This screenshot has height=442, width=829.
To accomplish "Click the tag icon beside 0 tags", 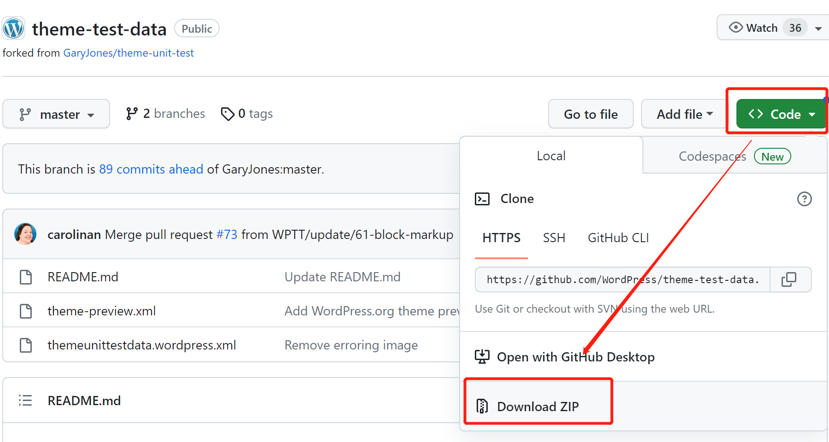I will [x=228, y=114].
